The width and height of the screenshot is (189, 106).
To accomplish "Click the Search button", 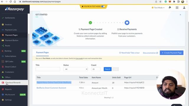I will pyautogui.click(x=107, y=69).
